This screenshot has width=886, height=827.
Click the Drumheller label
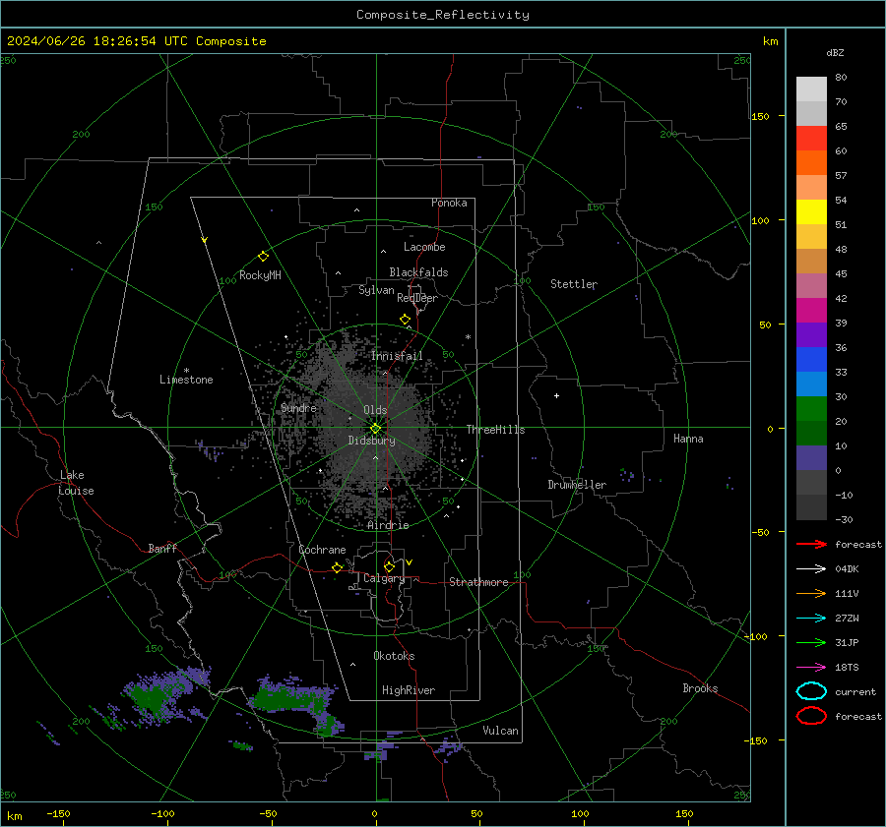(577, 485)
